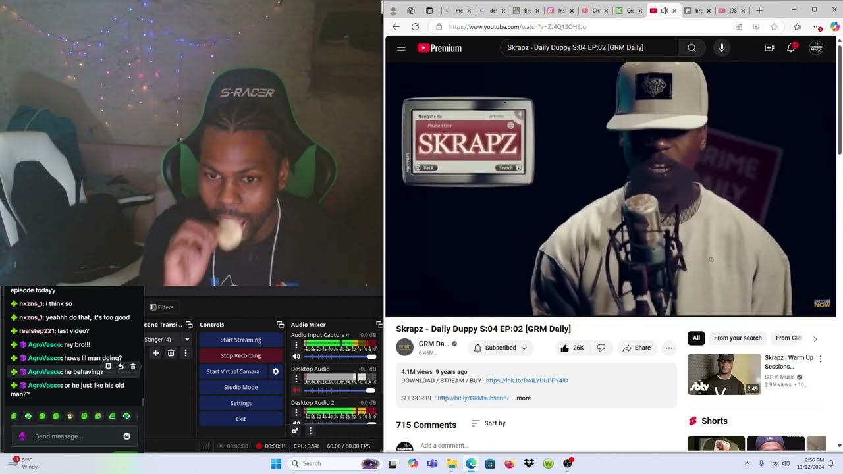Open the YouTube account avatar menu
843x474 pixels.
(816, 47)
